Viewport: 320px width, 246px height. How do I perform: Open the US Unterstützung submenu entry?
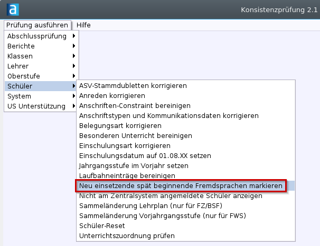click(41, 106)
